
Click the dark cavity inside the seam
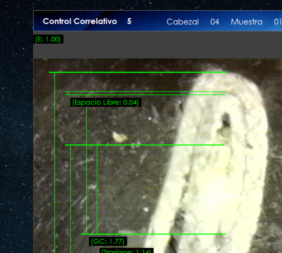tap(226, 120)
